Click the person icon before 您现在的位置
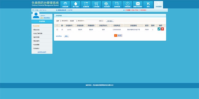Screen dimensions: 199x99 point(57,10)
